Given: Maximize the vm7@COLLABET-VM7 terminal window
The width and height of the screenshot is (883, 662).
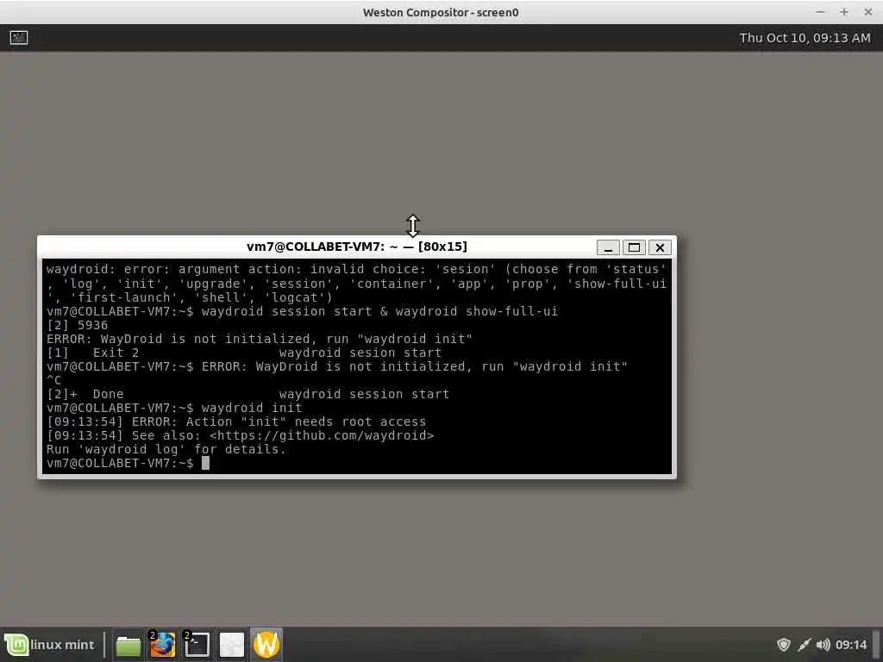Looking at the screenshot, I should (x=634, y=247).
